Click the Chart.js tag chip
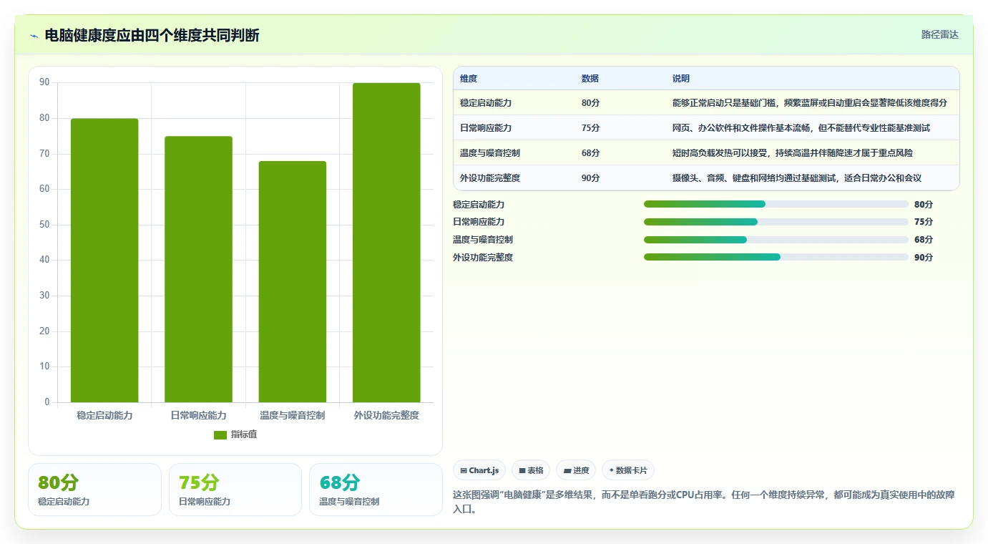 (479, 470)
